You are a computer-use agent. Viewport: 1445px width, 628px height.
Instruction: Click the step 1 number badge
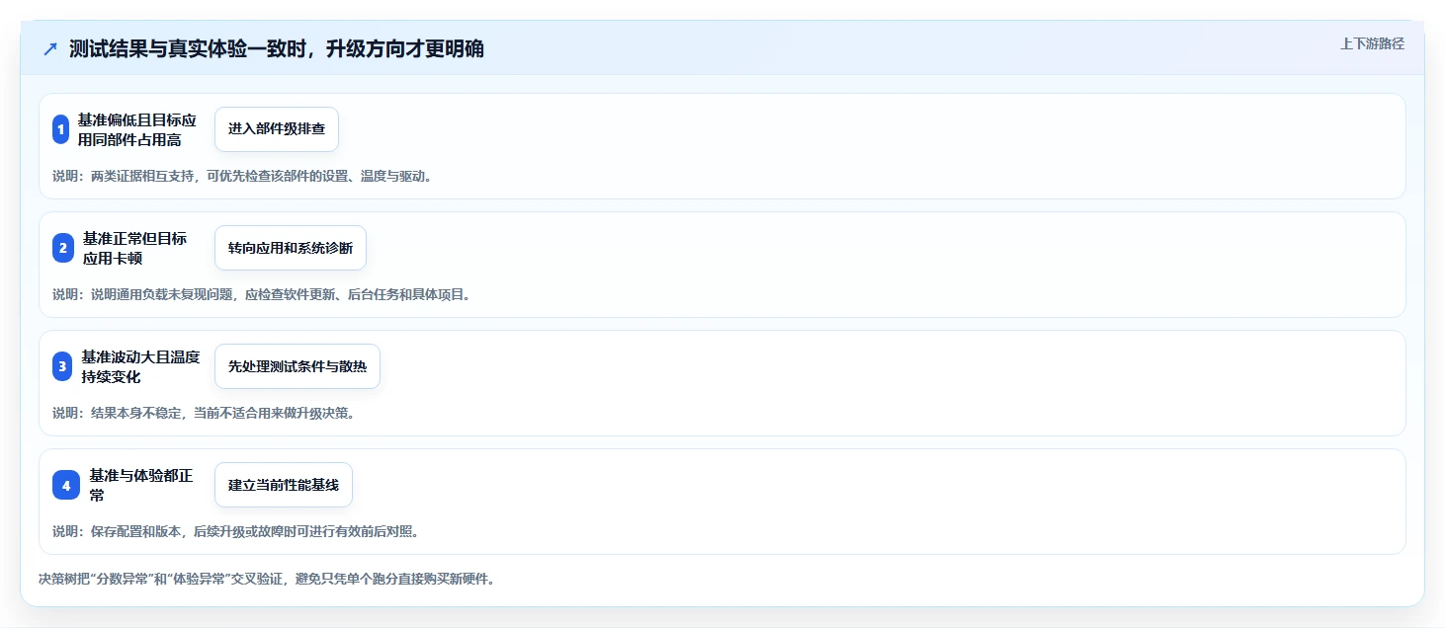click(60, 129)
